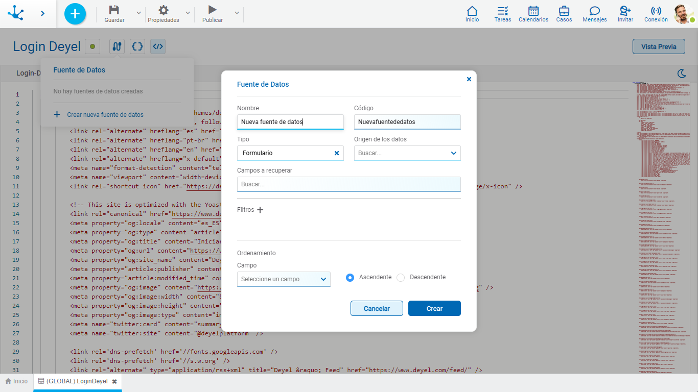
Task: Open Casos briefcase icon
Action: (x=564, y=11)
